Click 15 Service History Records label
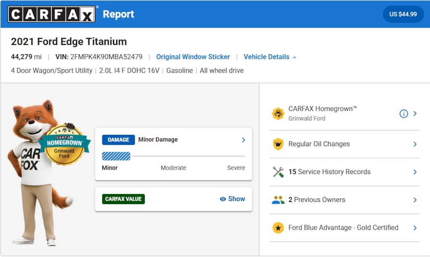 (x=329, y=172)
